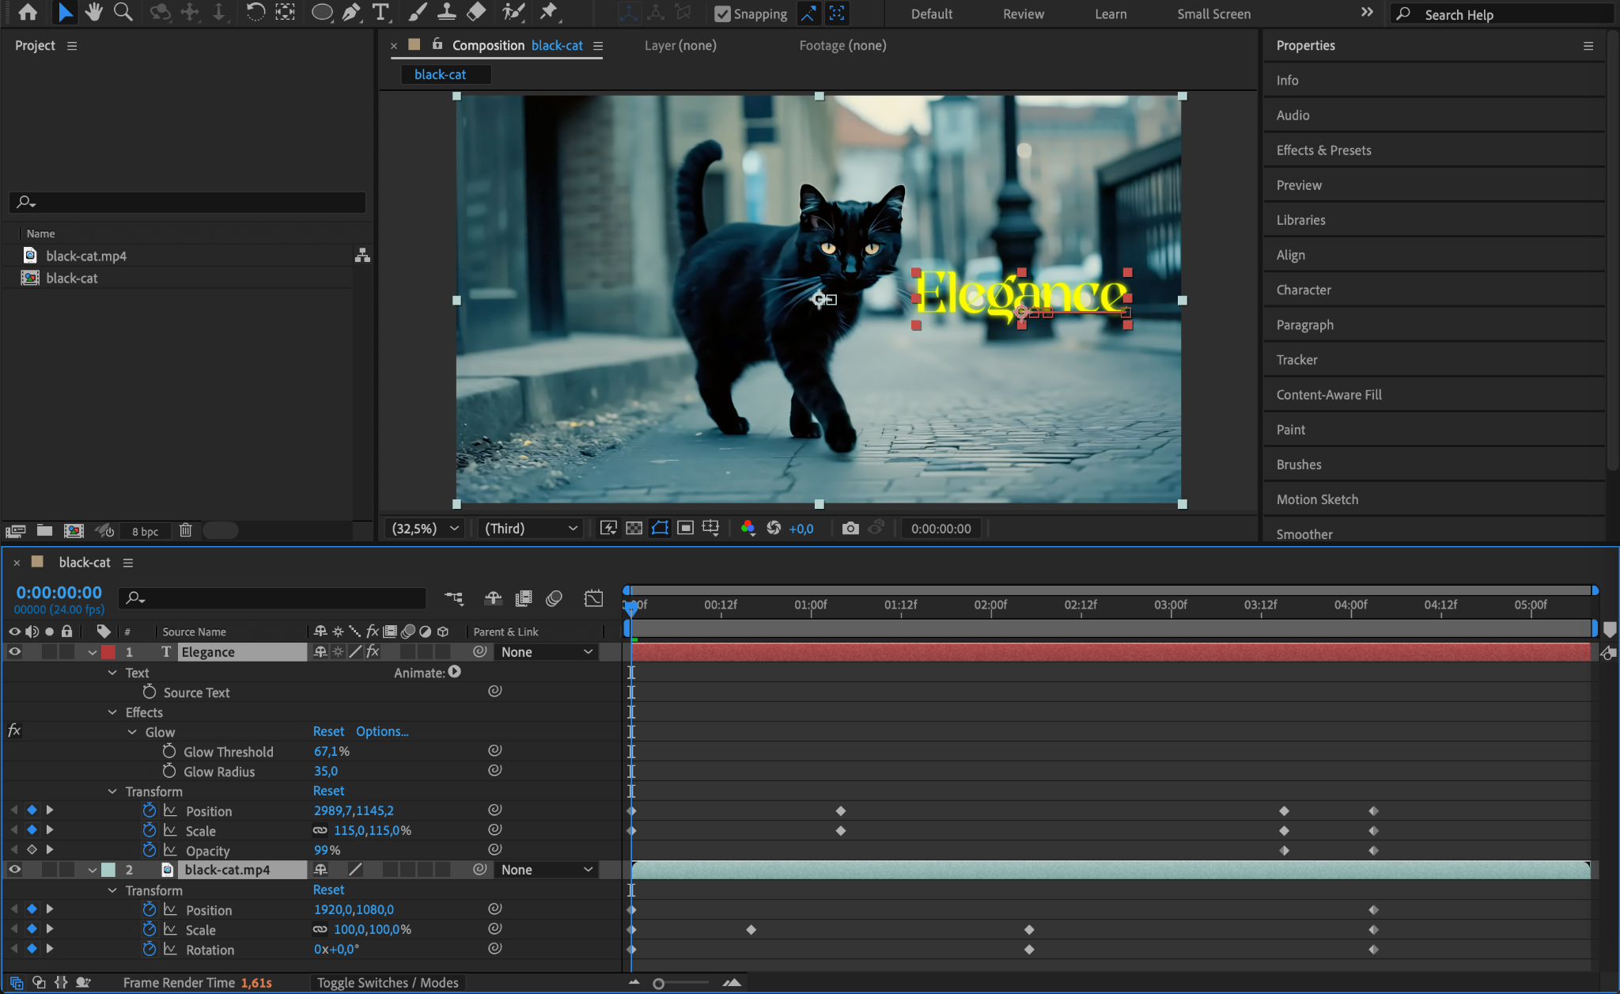
Task: Open the Graph Editor in timeline
Action: tap(593, 598)
